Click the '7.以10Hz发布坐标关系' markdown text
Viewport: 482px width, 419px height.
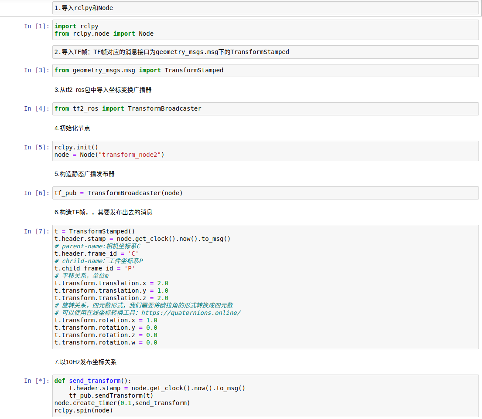85,362
